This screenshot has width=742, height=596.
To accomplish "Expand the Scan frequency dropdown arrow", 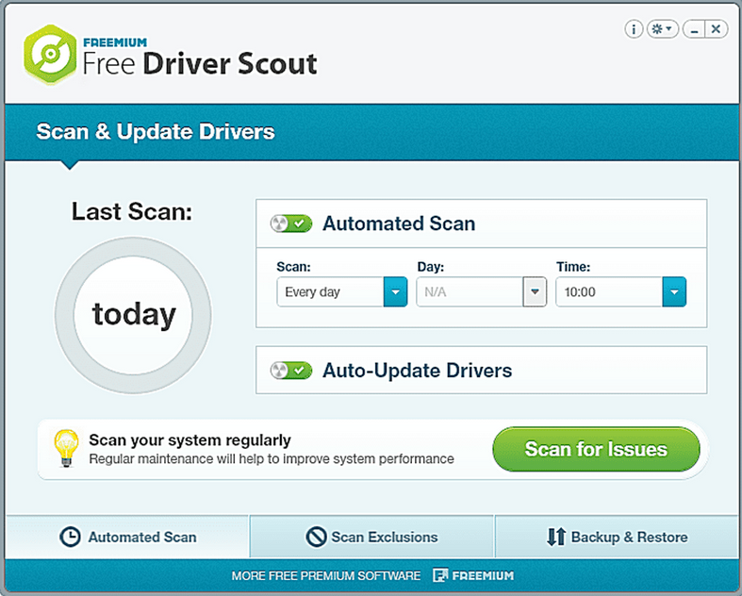I will click(x=396, y=291).
